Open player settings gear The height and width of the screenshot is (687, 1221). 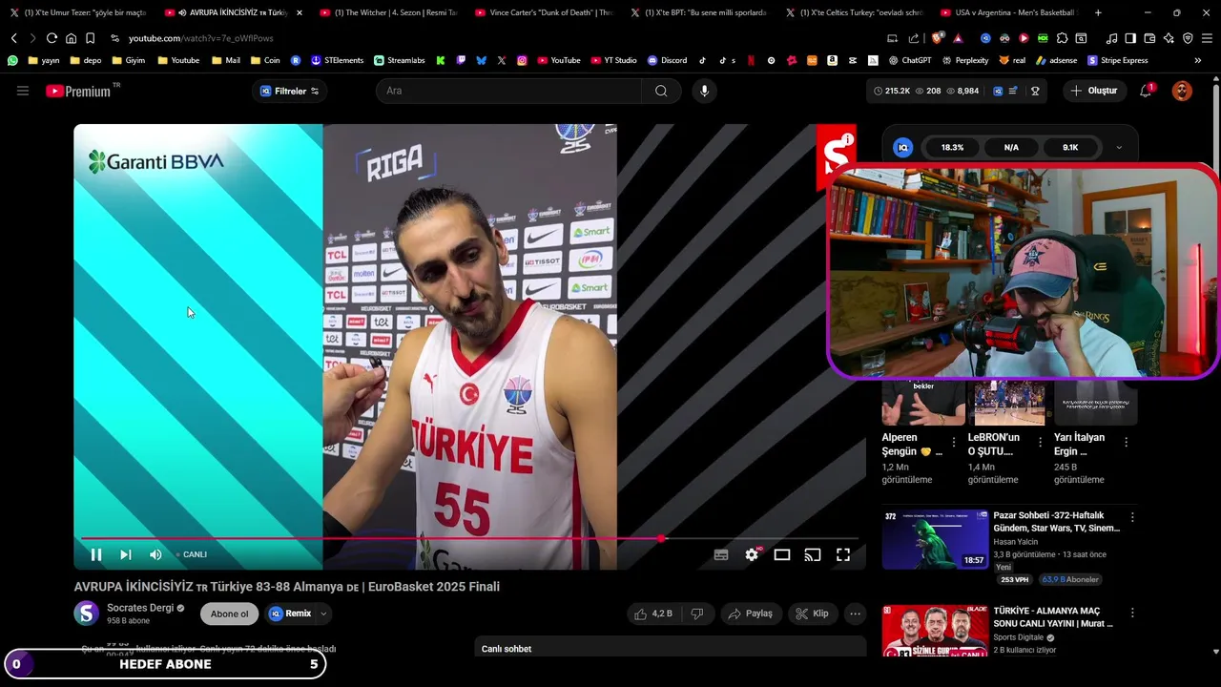click(x=752, y=554)
